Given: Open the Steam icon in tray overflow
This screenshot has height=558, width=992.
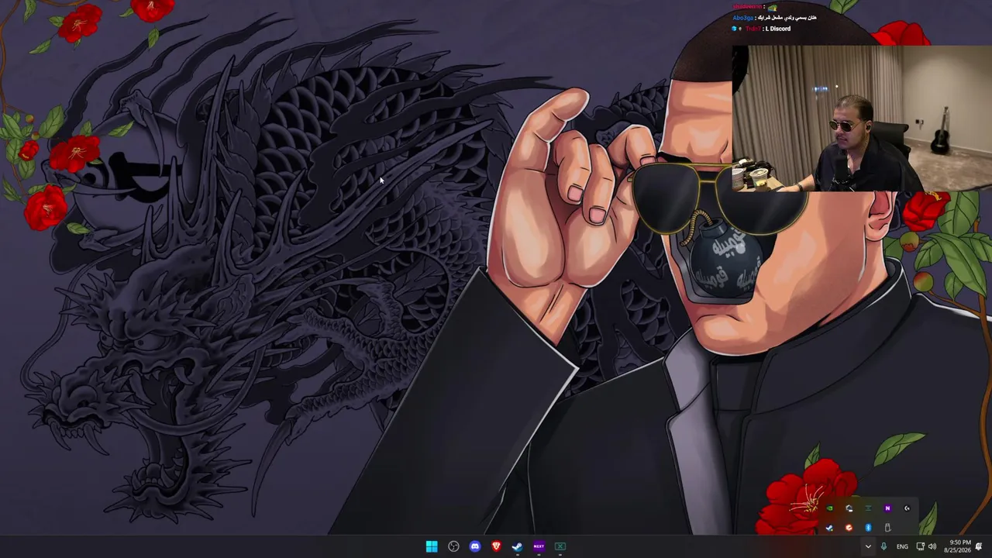Looking at the screenshot, I should coord(829,528).
